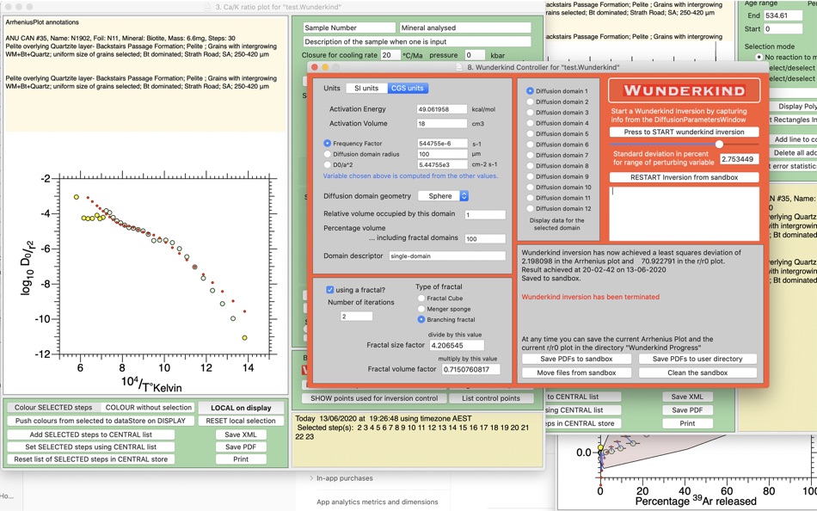817x511 pixels.
Task: Click Save PDFs to user directory
Action: point(697,359)
